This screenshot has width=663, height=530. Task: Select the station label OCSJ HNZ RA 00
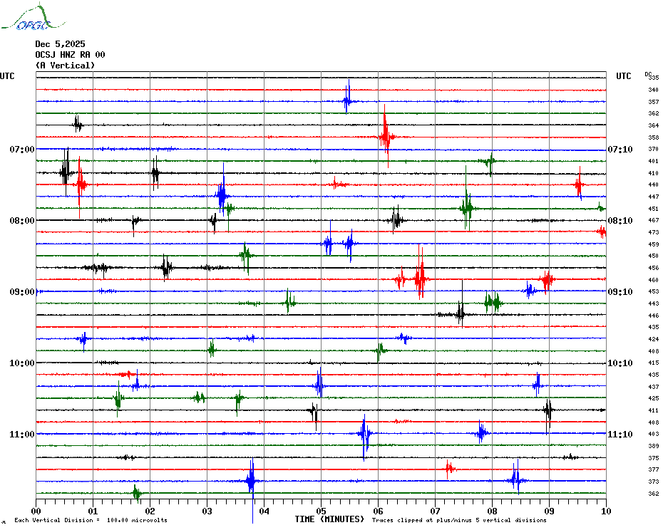pyautogui.click(x=70, y=55)
